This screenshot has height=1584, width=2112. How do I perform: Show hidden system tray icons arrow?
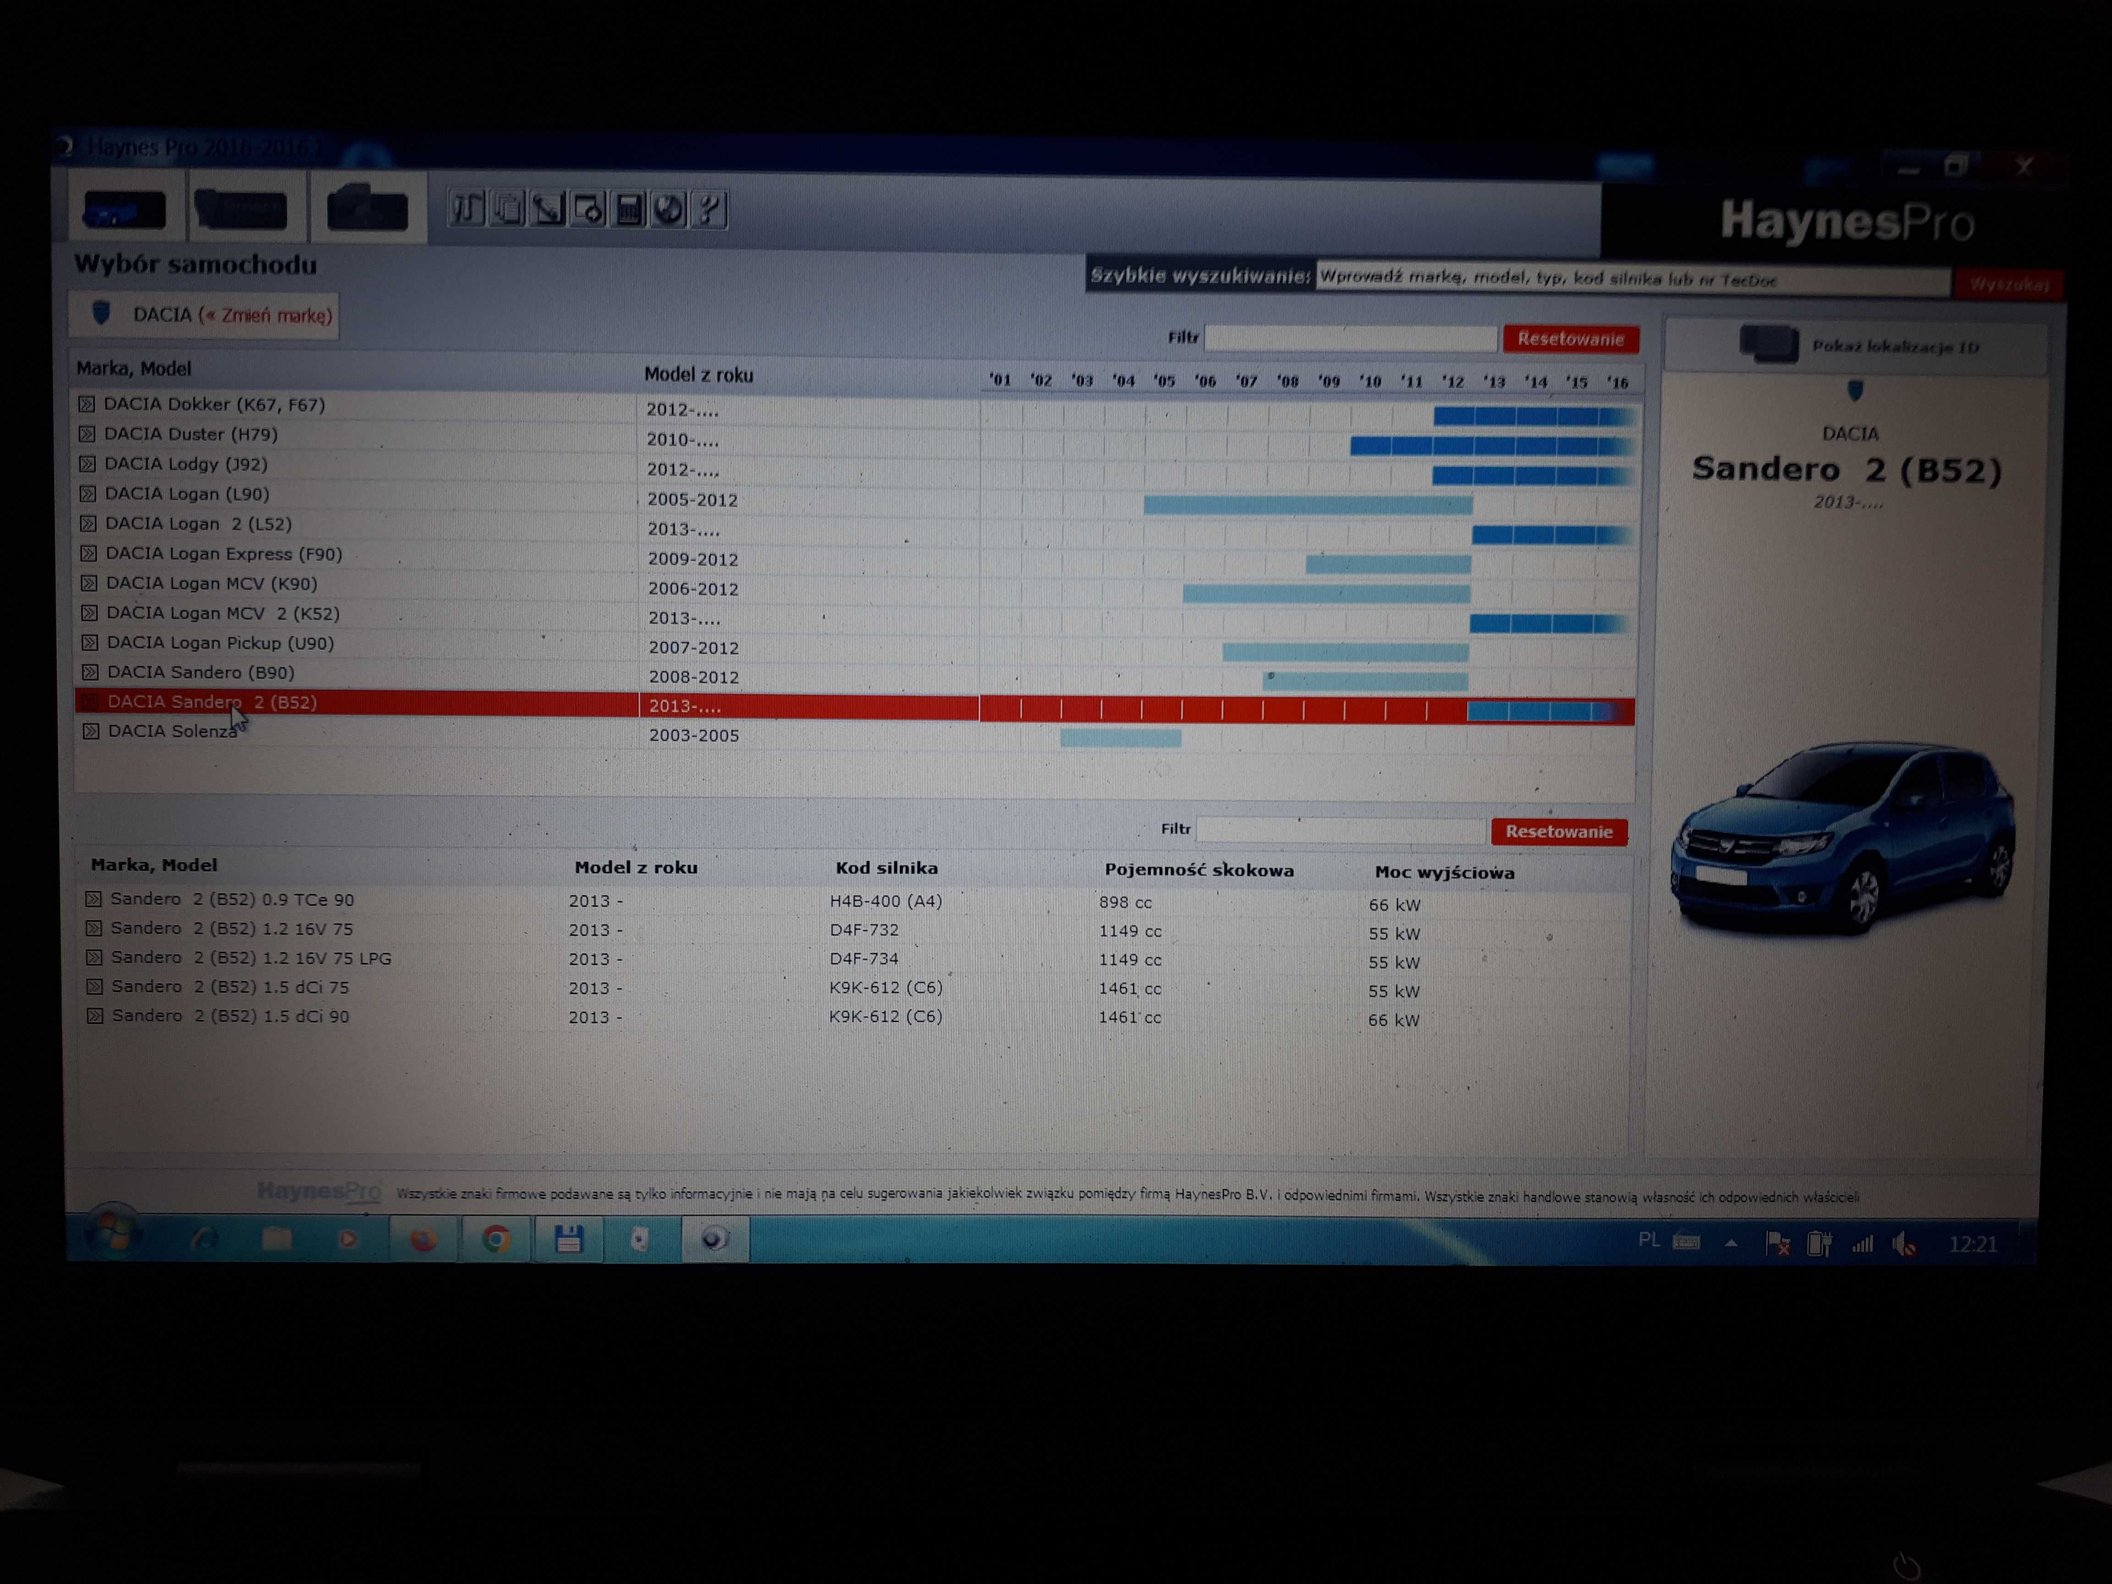[x=1730, y=1243]
